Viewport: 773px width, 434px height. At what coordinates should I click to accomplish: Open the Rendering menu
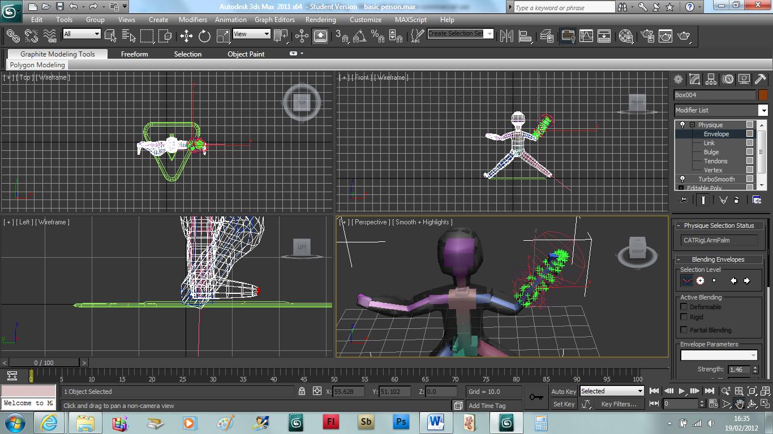tap(320, 19)
